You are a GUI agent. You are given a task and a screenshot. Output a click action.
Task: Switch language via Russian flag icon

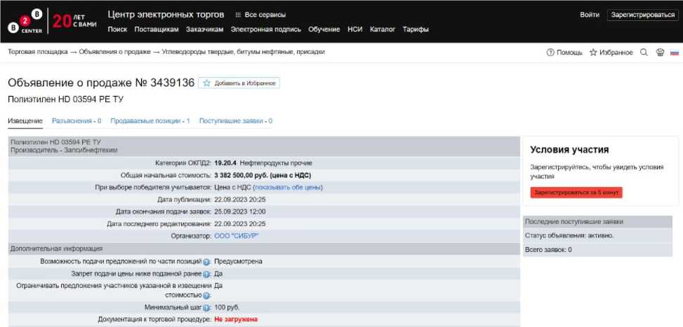click(675, 53)
